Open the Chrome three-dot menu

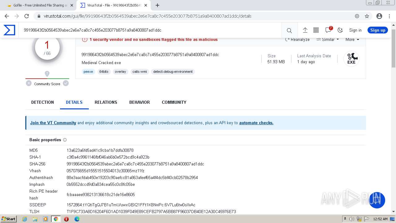click(x=389, y=16)
